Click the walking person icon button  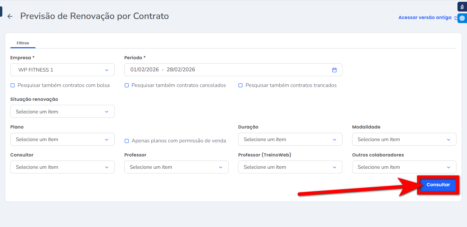[462, 7]
